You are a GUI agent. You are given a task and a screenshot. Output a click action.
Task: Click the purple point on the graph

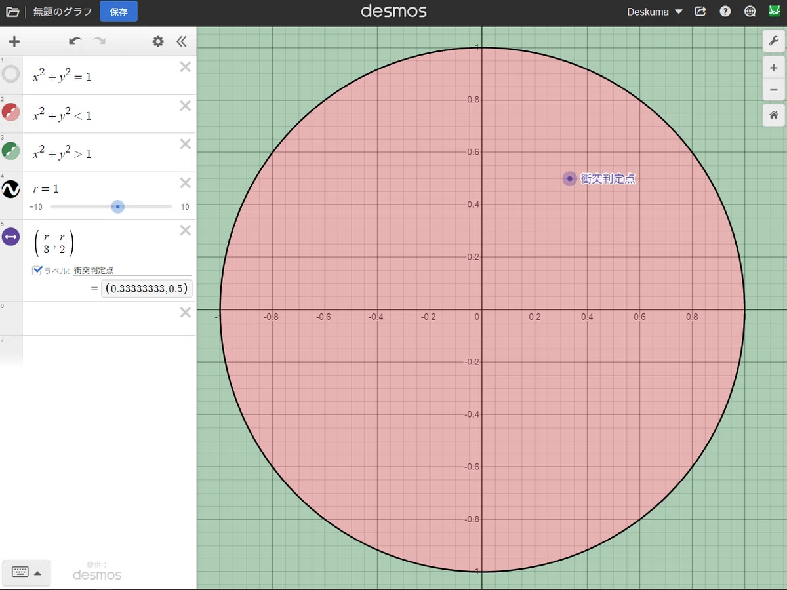tap(569, 178)
